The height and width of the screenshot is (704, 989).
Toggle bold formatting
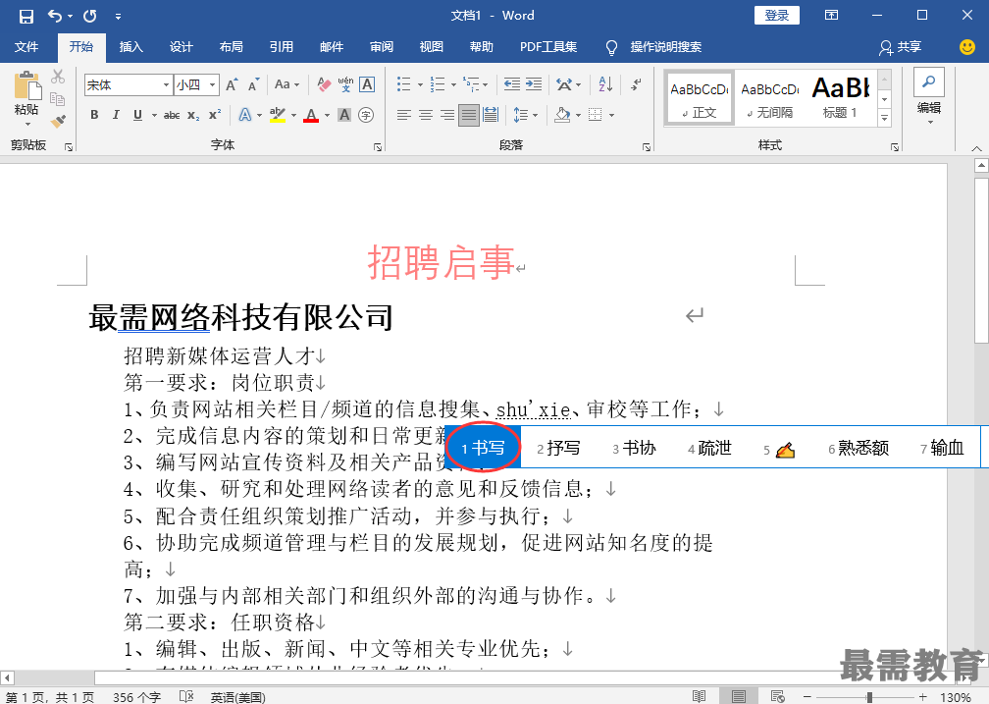(x=94, y=115)
